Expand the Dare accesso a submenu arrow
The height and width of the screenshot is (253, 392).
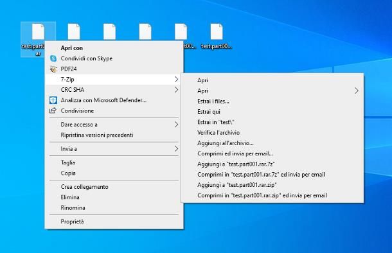pos(176,125)
